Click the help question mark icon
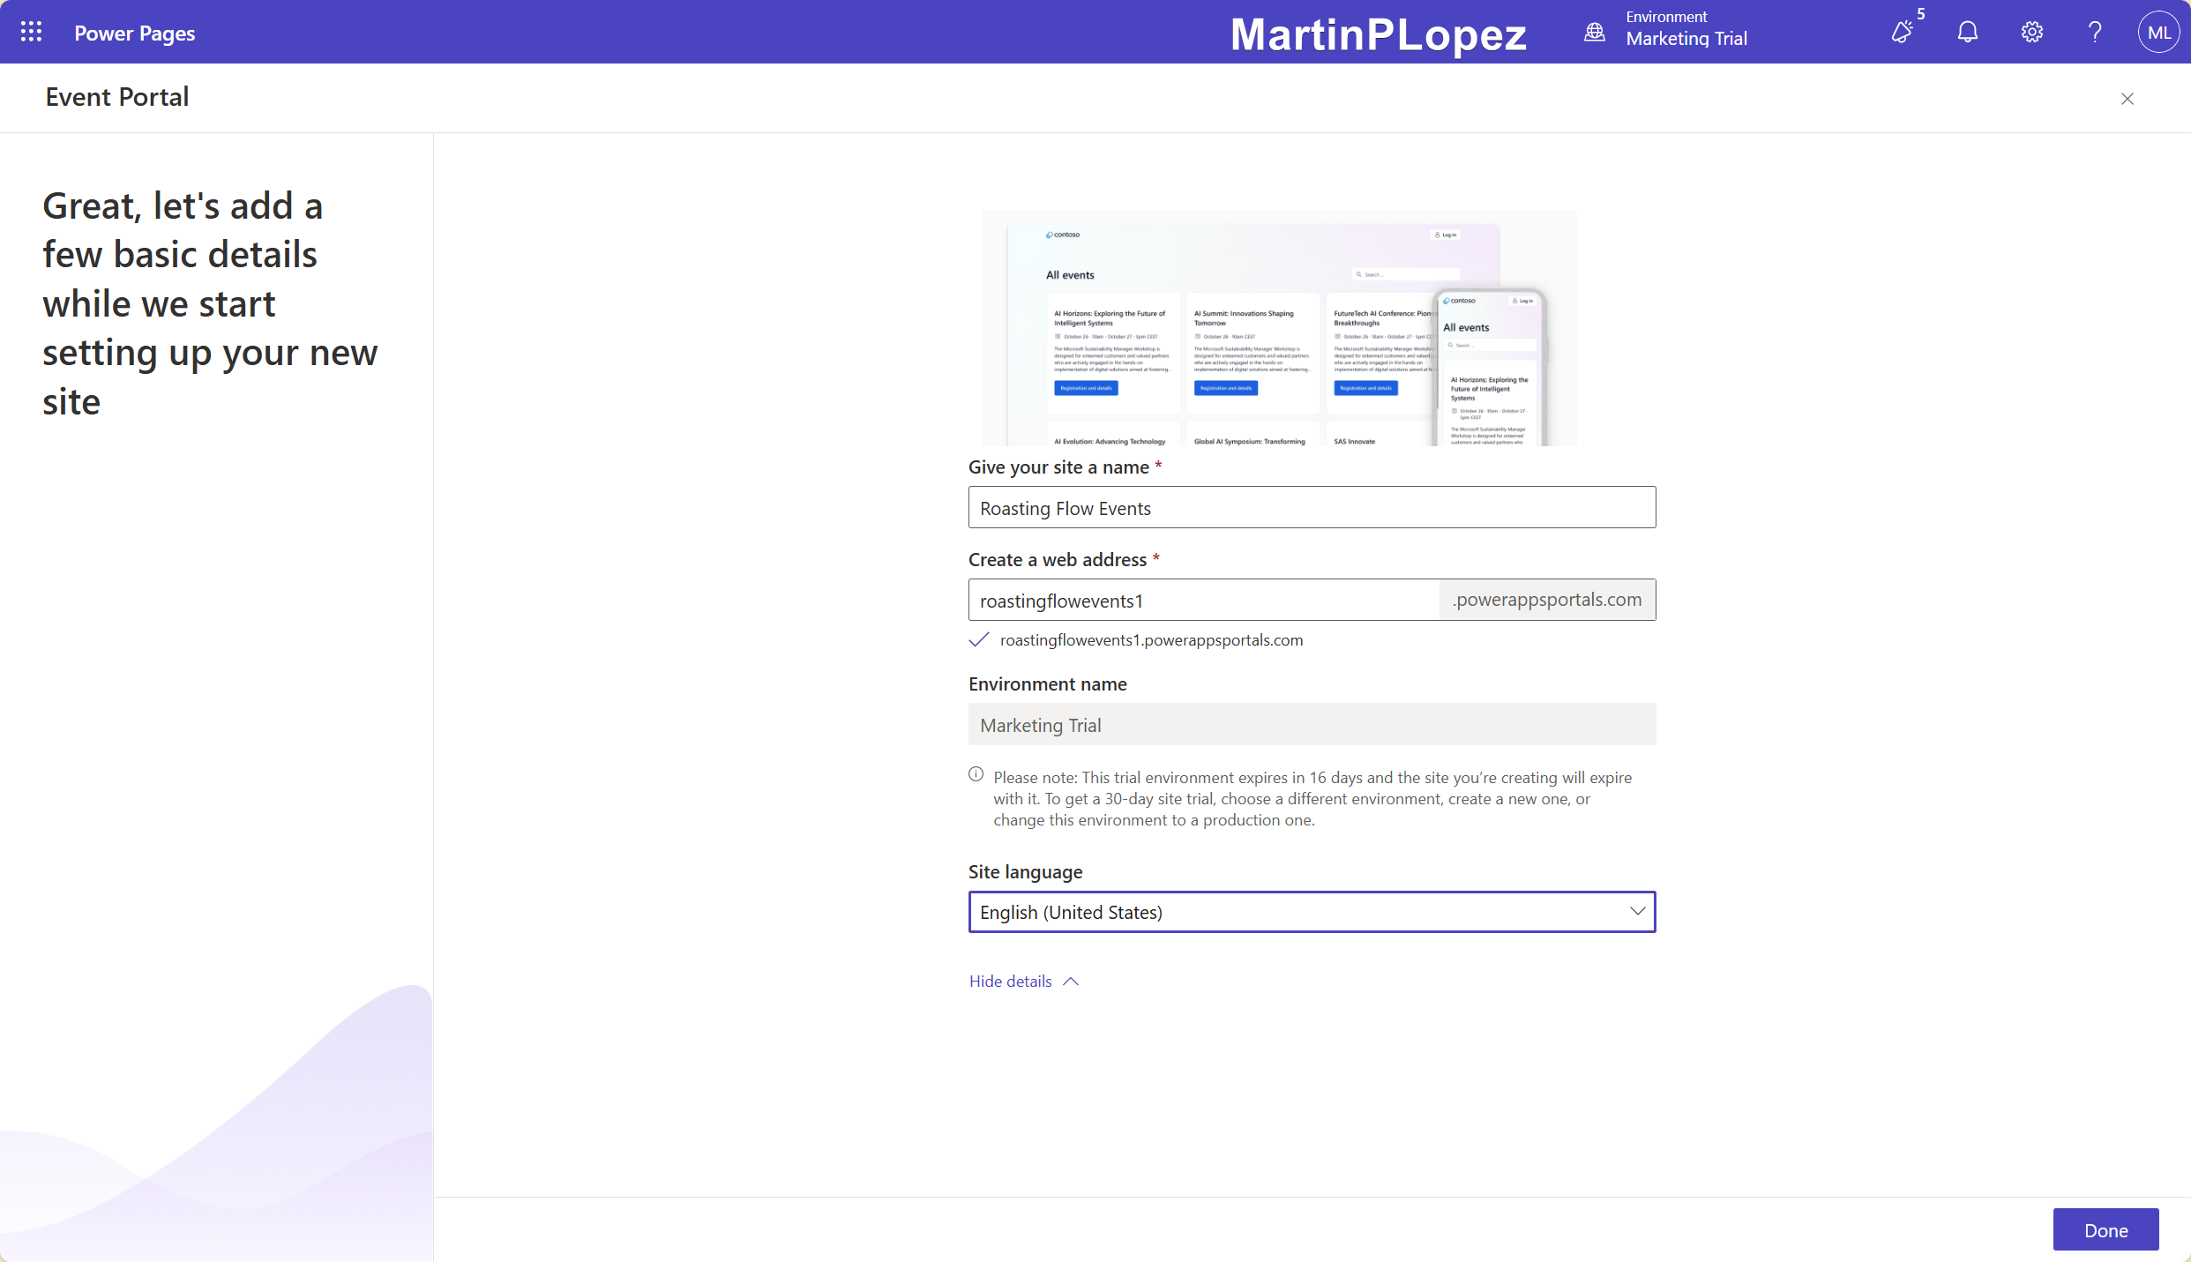 [2095, 32]
